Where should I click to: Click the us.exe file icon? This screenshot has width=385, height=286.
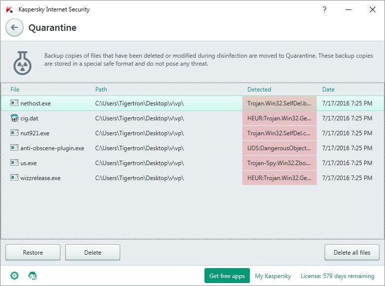pos(14,163)
